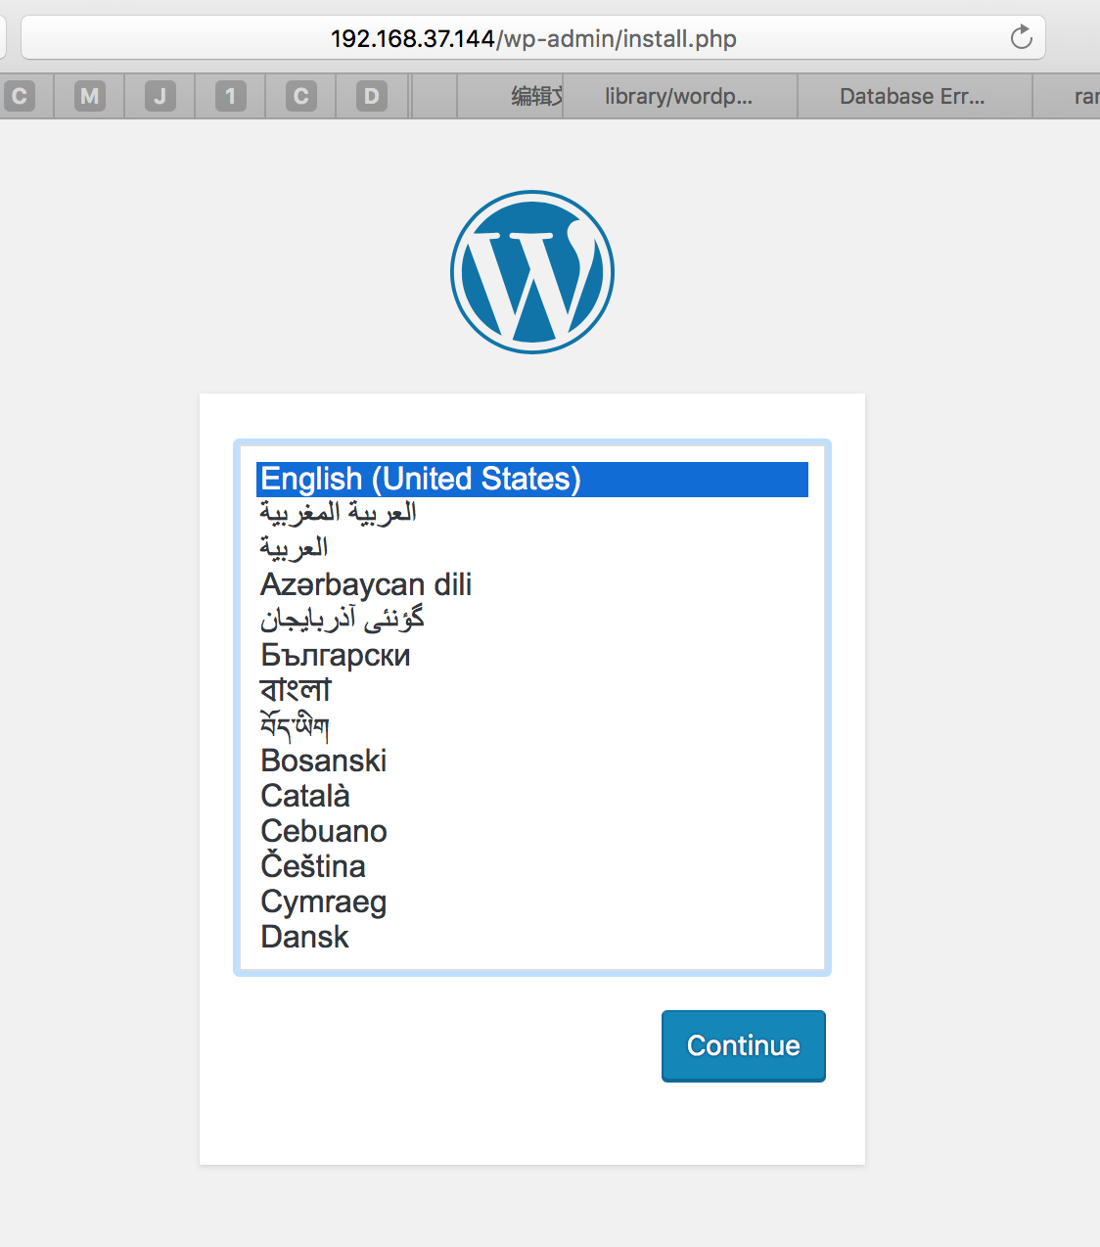Open the pinned tab labeled J

click(160, 96)
